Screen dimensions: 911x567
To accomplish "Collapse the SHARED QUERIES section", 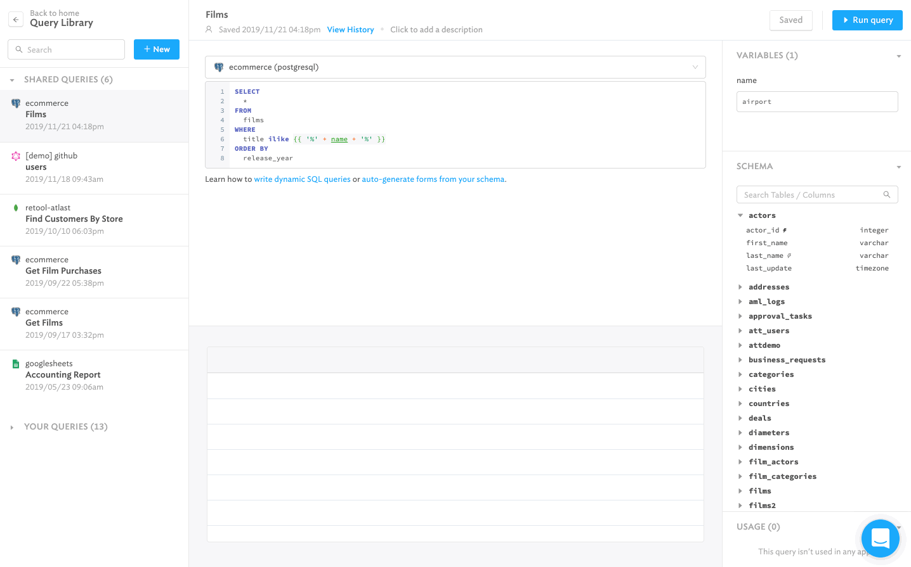I will (13, 79).
